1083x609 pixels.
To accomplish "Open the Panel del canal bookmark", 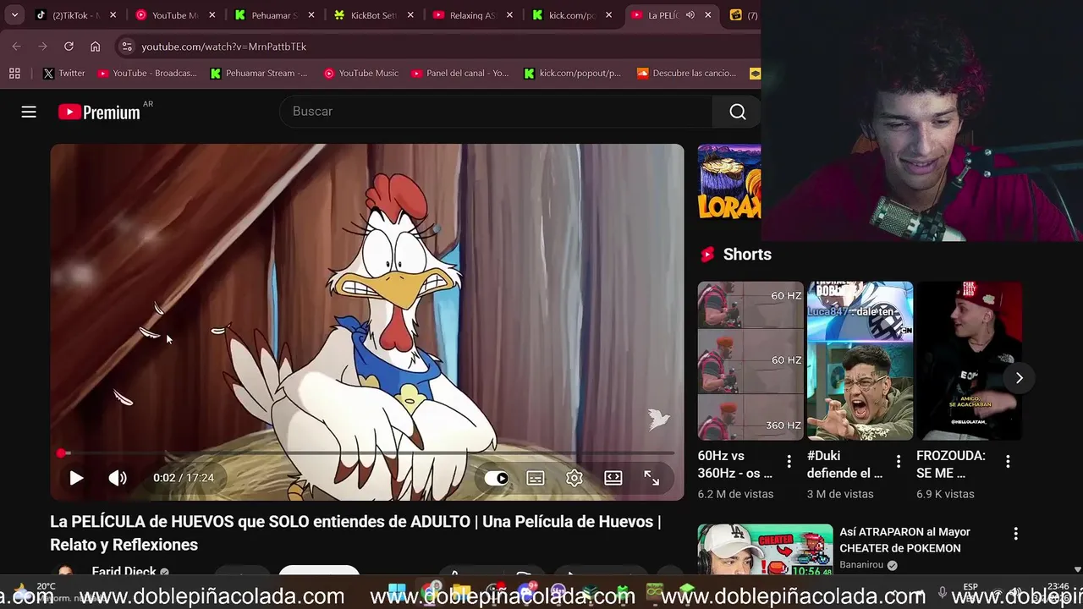I will [460, 74].
